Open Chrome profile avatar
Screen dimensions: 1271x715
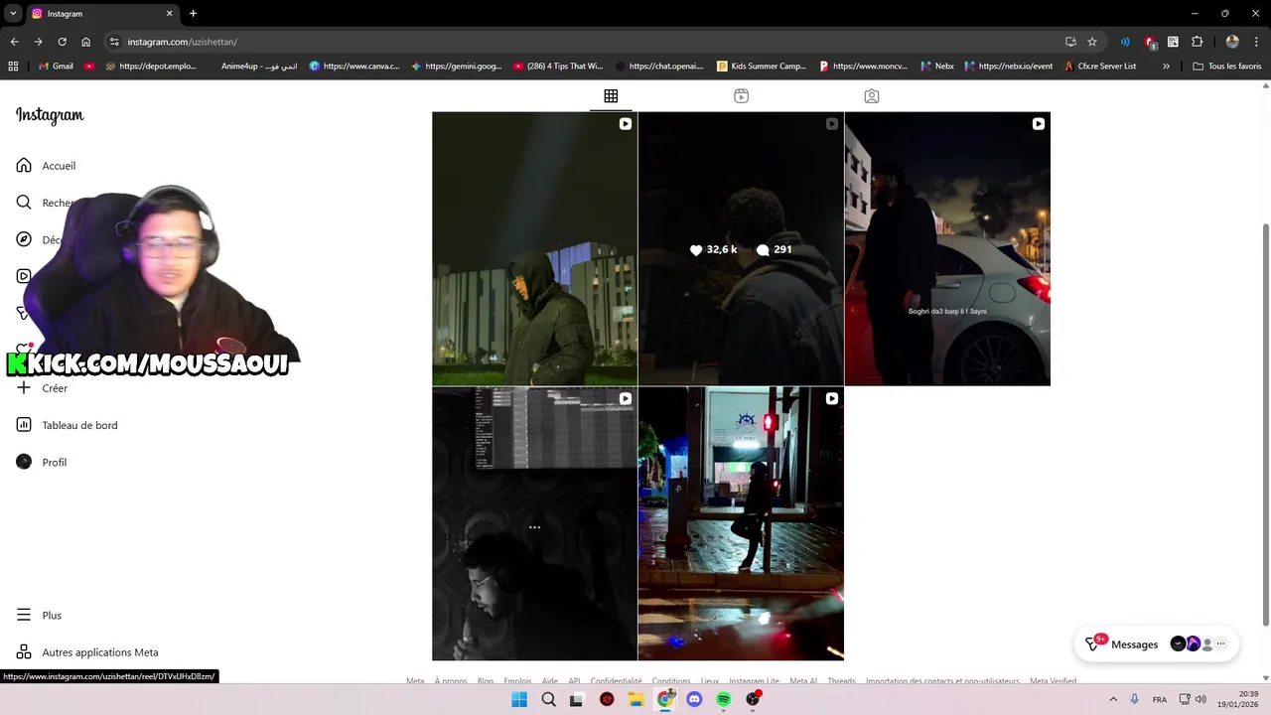1232,42
